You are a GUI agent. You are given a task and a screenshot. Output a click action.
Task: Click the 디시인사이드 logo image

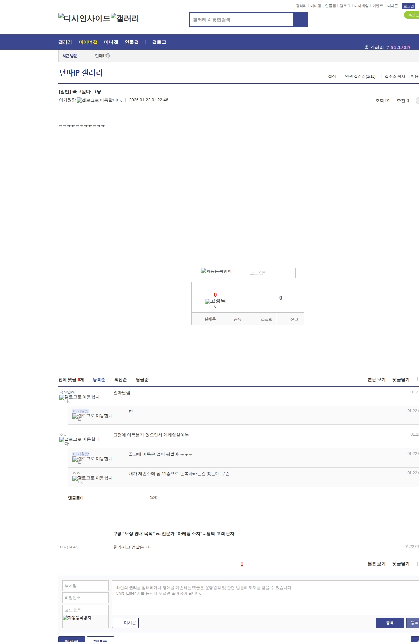[x=84, y=18]
